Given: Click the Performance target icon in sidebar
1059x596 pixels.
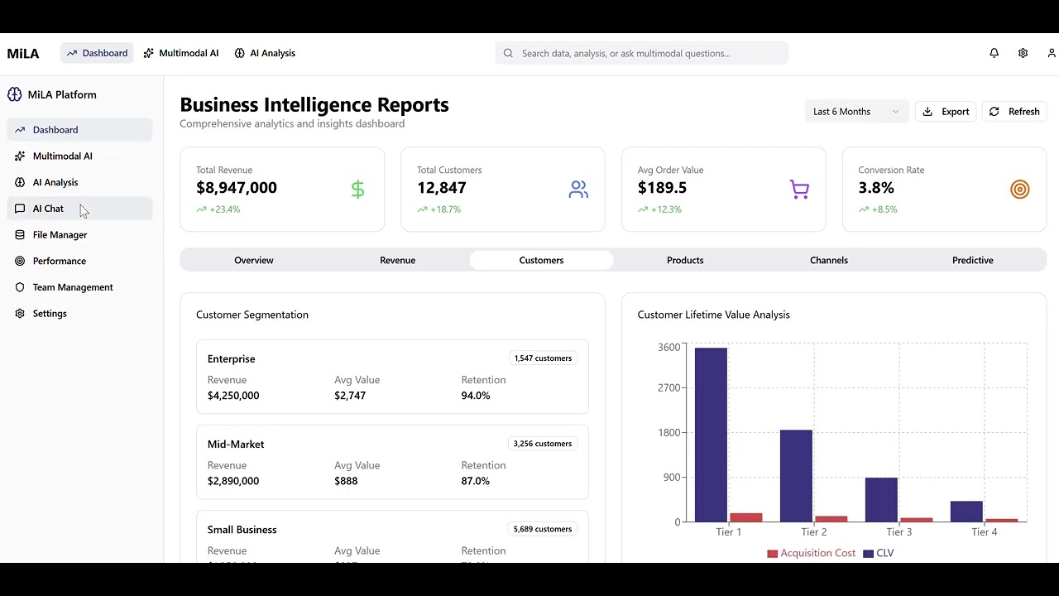Looking at the screenshot, I should point(20,261).
